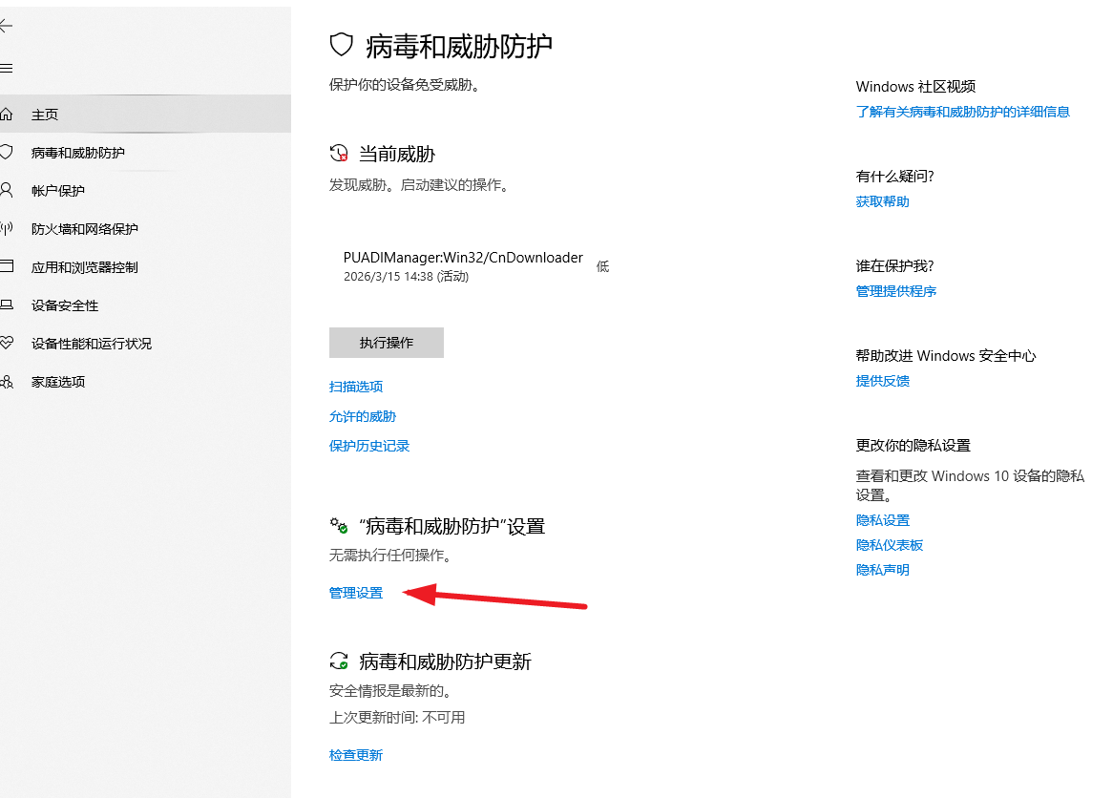Image resolution: width=1113 pixels, height=798 pixels.
Task: Select 主页 in the sidebar
Action: coord(145,114)
